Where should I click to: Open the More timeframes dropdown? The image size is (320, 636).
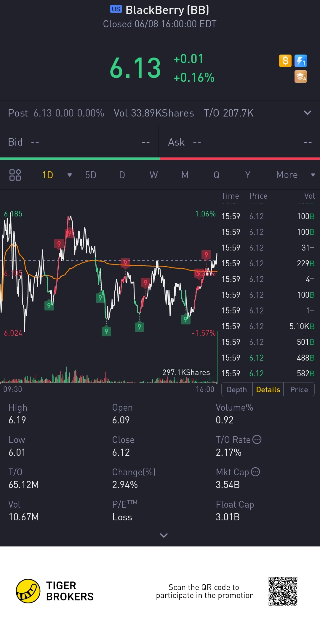coord(313,175)
